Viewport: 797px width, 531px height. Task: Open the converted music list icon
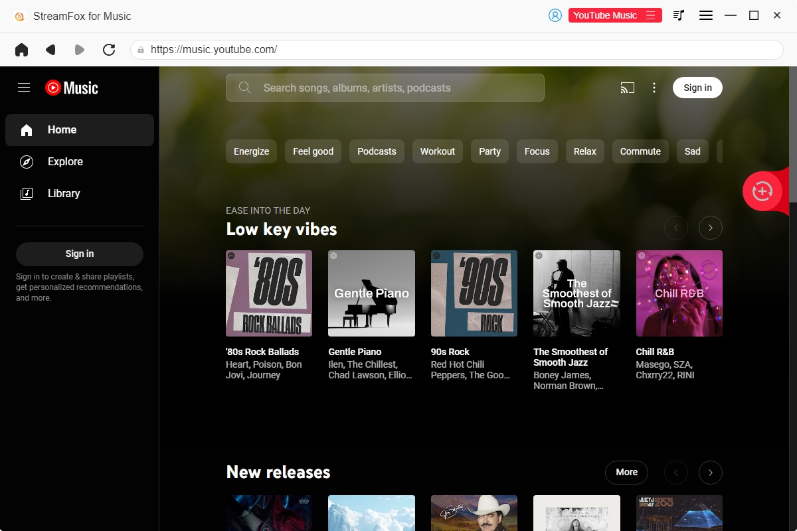(678, 15)
